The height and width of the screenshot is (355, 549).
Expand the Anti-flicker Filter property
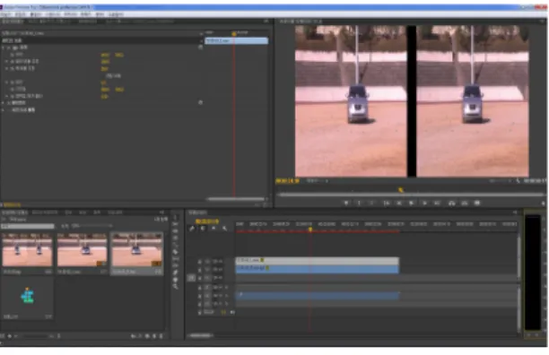(x=6, y=96)
